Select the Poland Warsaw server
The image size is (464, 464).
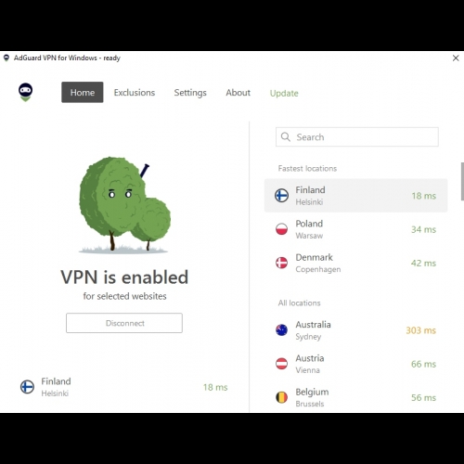point(355,229)
